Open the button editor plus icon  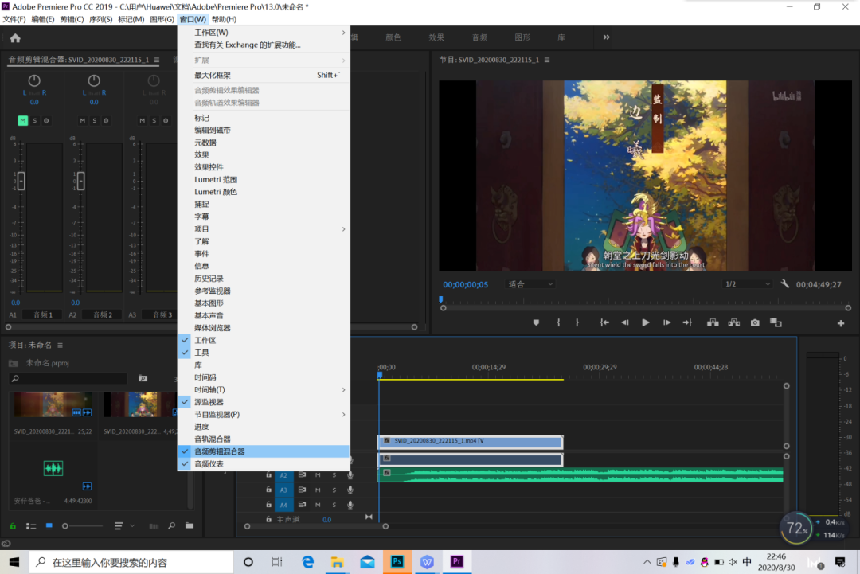tap(841, 323)
